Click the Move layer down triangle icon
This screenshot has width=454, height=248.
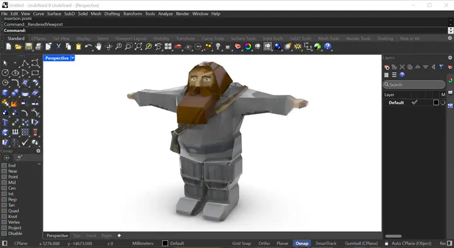426,67
